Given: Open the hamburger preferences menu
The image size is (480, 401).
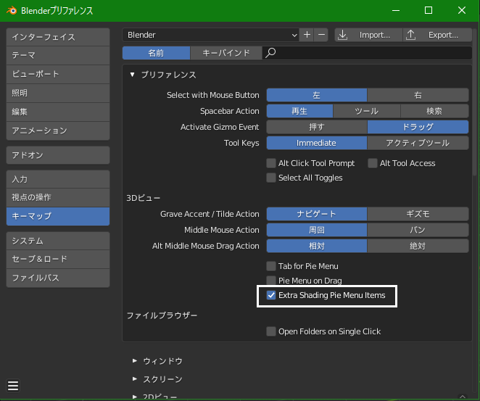Looking at the screenshot, I should point(13,386).
